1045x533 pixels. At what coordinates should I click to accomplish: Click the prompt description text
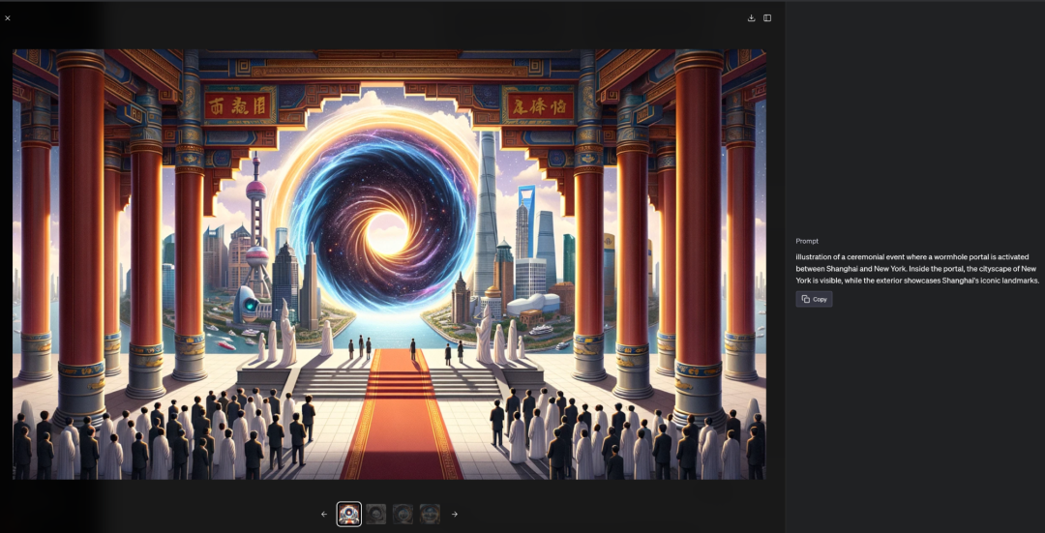point(916,268)
